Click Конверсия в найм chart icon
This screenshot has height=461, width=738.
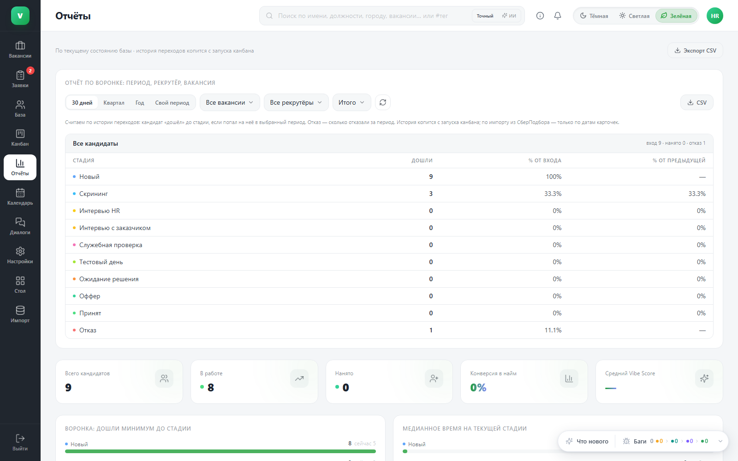click(x=569, y=378)
